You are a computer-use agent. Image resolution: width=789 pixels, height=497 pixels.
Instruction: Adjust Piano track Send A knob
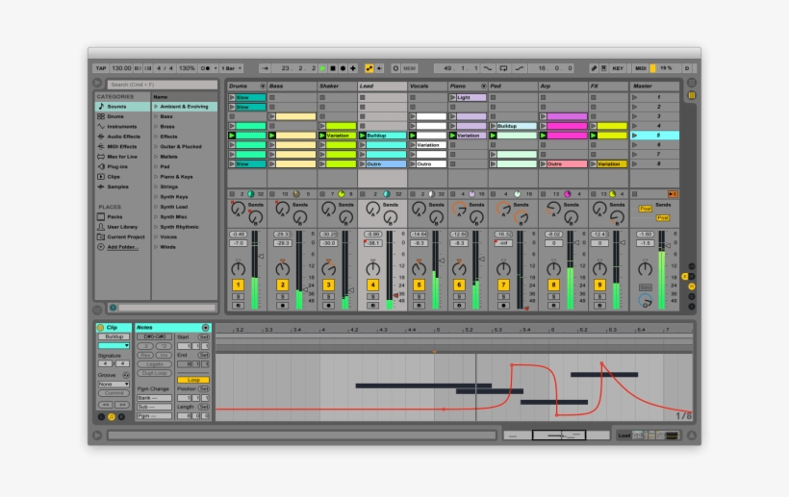[x=458, y=209]
